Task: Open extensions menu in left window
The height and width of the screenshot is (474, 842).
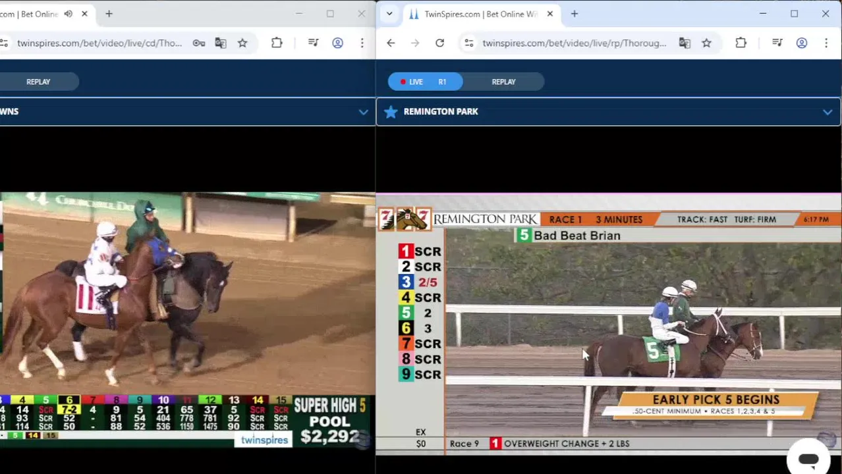Action: (277, 43)
